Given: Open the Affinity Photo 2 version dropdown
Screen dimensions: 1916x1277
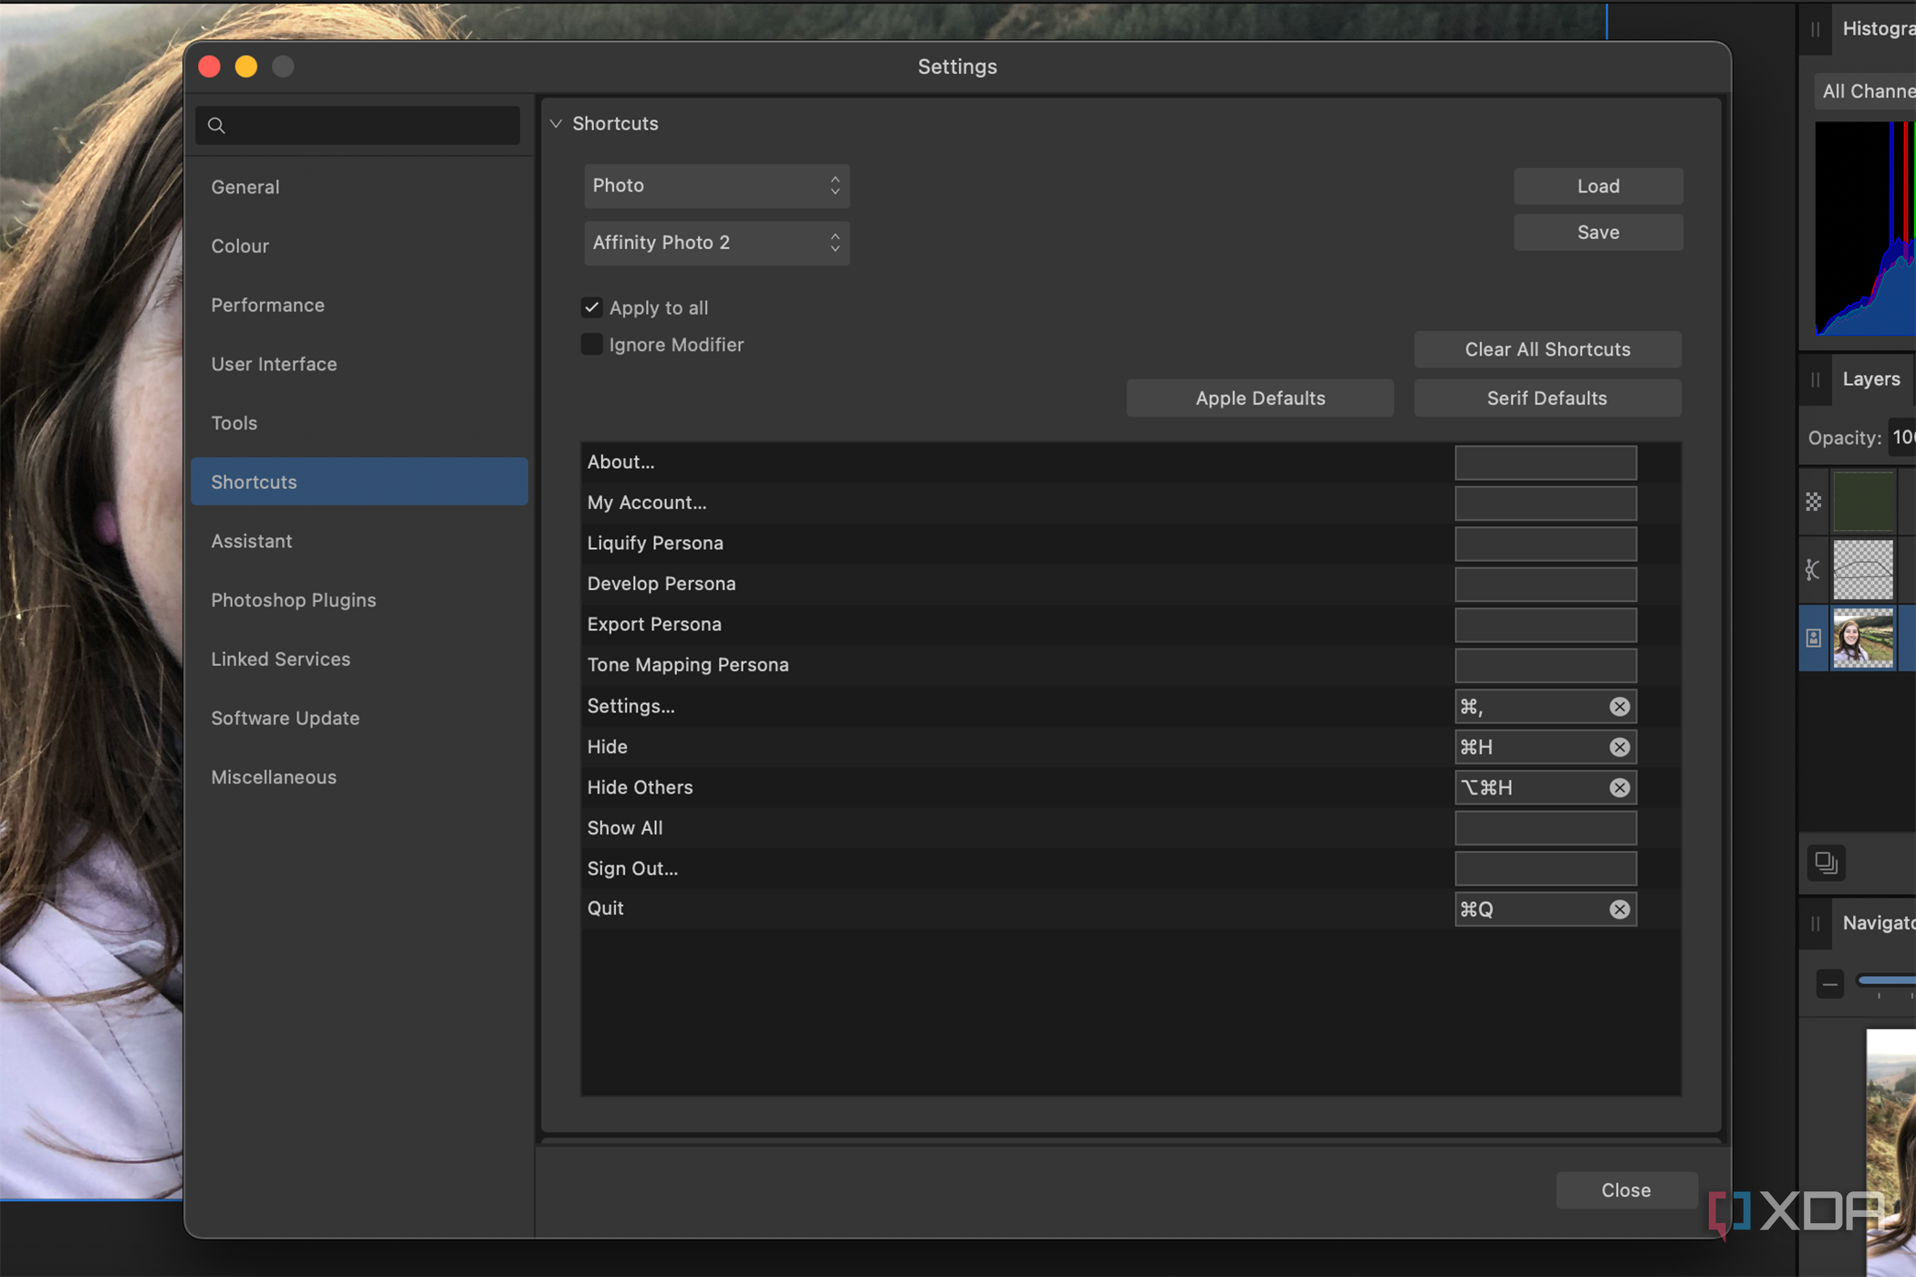Looking at the screenshot, I should tap(716, 243).
